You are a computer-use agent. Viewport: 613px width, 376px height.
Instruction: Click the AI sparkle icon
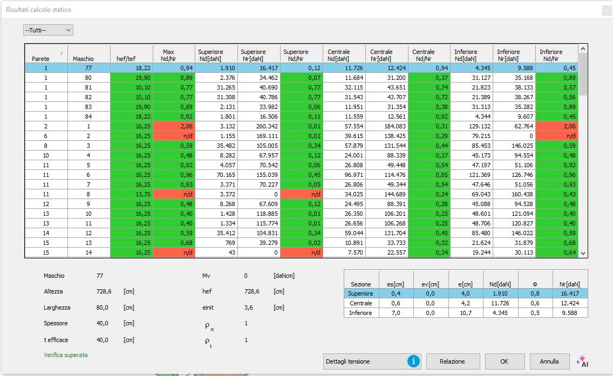pyautogui.click(x=582, y=361)
